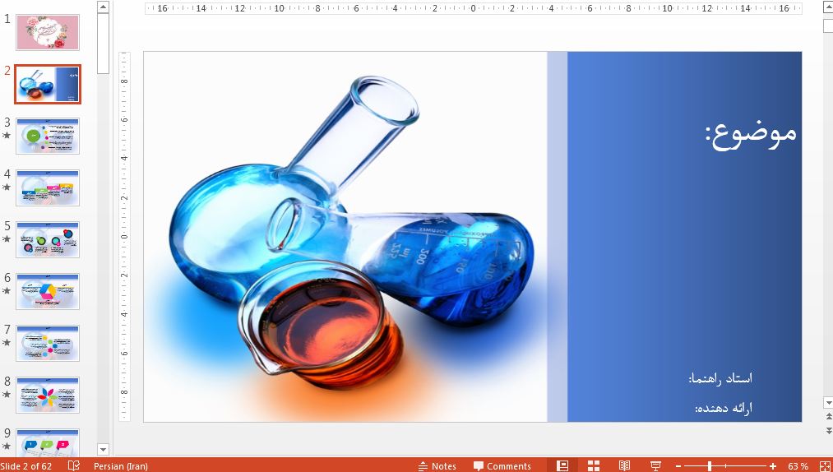Toggle the Notes pane
Screen dimensions: 833x472
coord(437,466)
